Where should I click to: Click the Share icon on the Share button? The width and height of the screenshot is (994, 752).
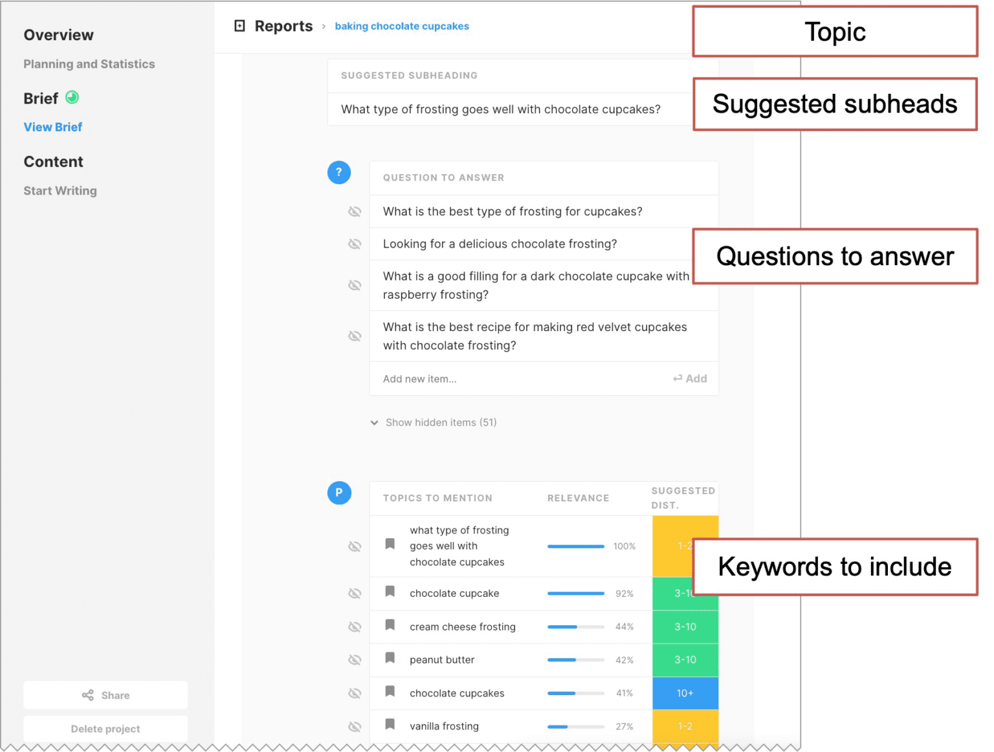point(89,695)
